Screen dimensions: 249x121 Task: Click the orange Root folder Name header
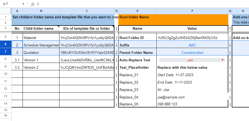[x=173, y=18]
